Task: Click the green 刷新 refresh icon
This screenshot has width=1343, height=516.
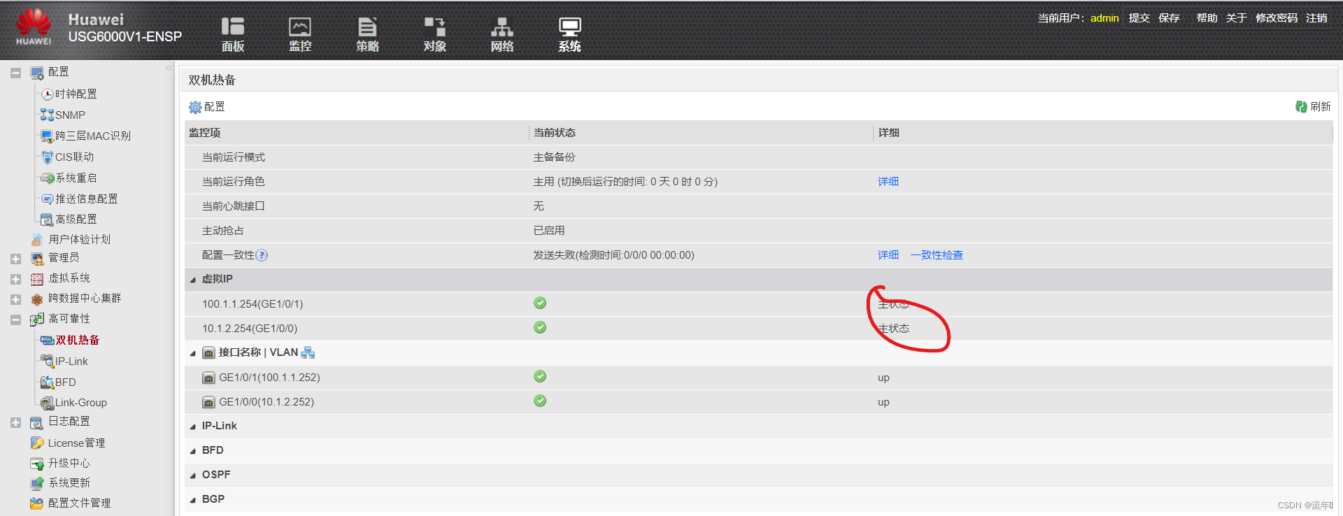Action: click(x=1301, y=106)
